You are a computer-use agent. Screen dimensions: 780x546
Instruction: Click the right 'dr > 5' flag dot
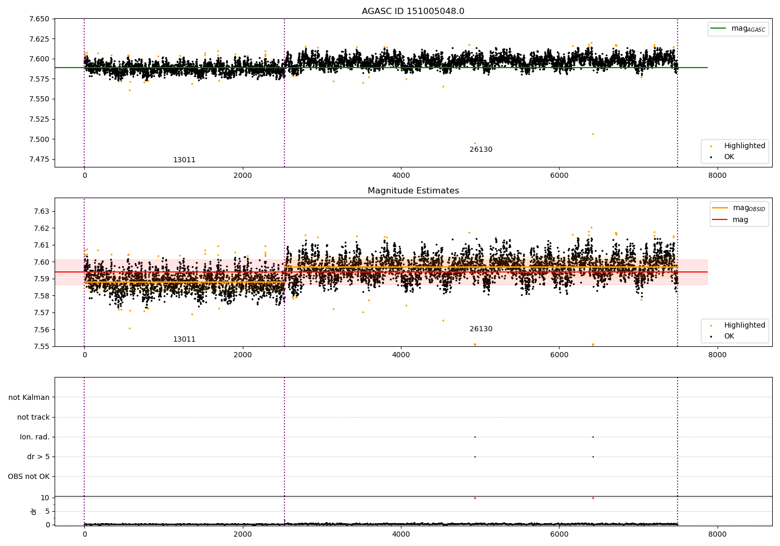(593, 457)
